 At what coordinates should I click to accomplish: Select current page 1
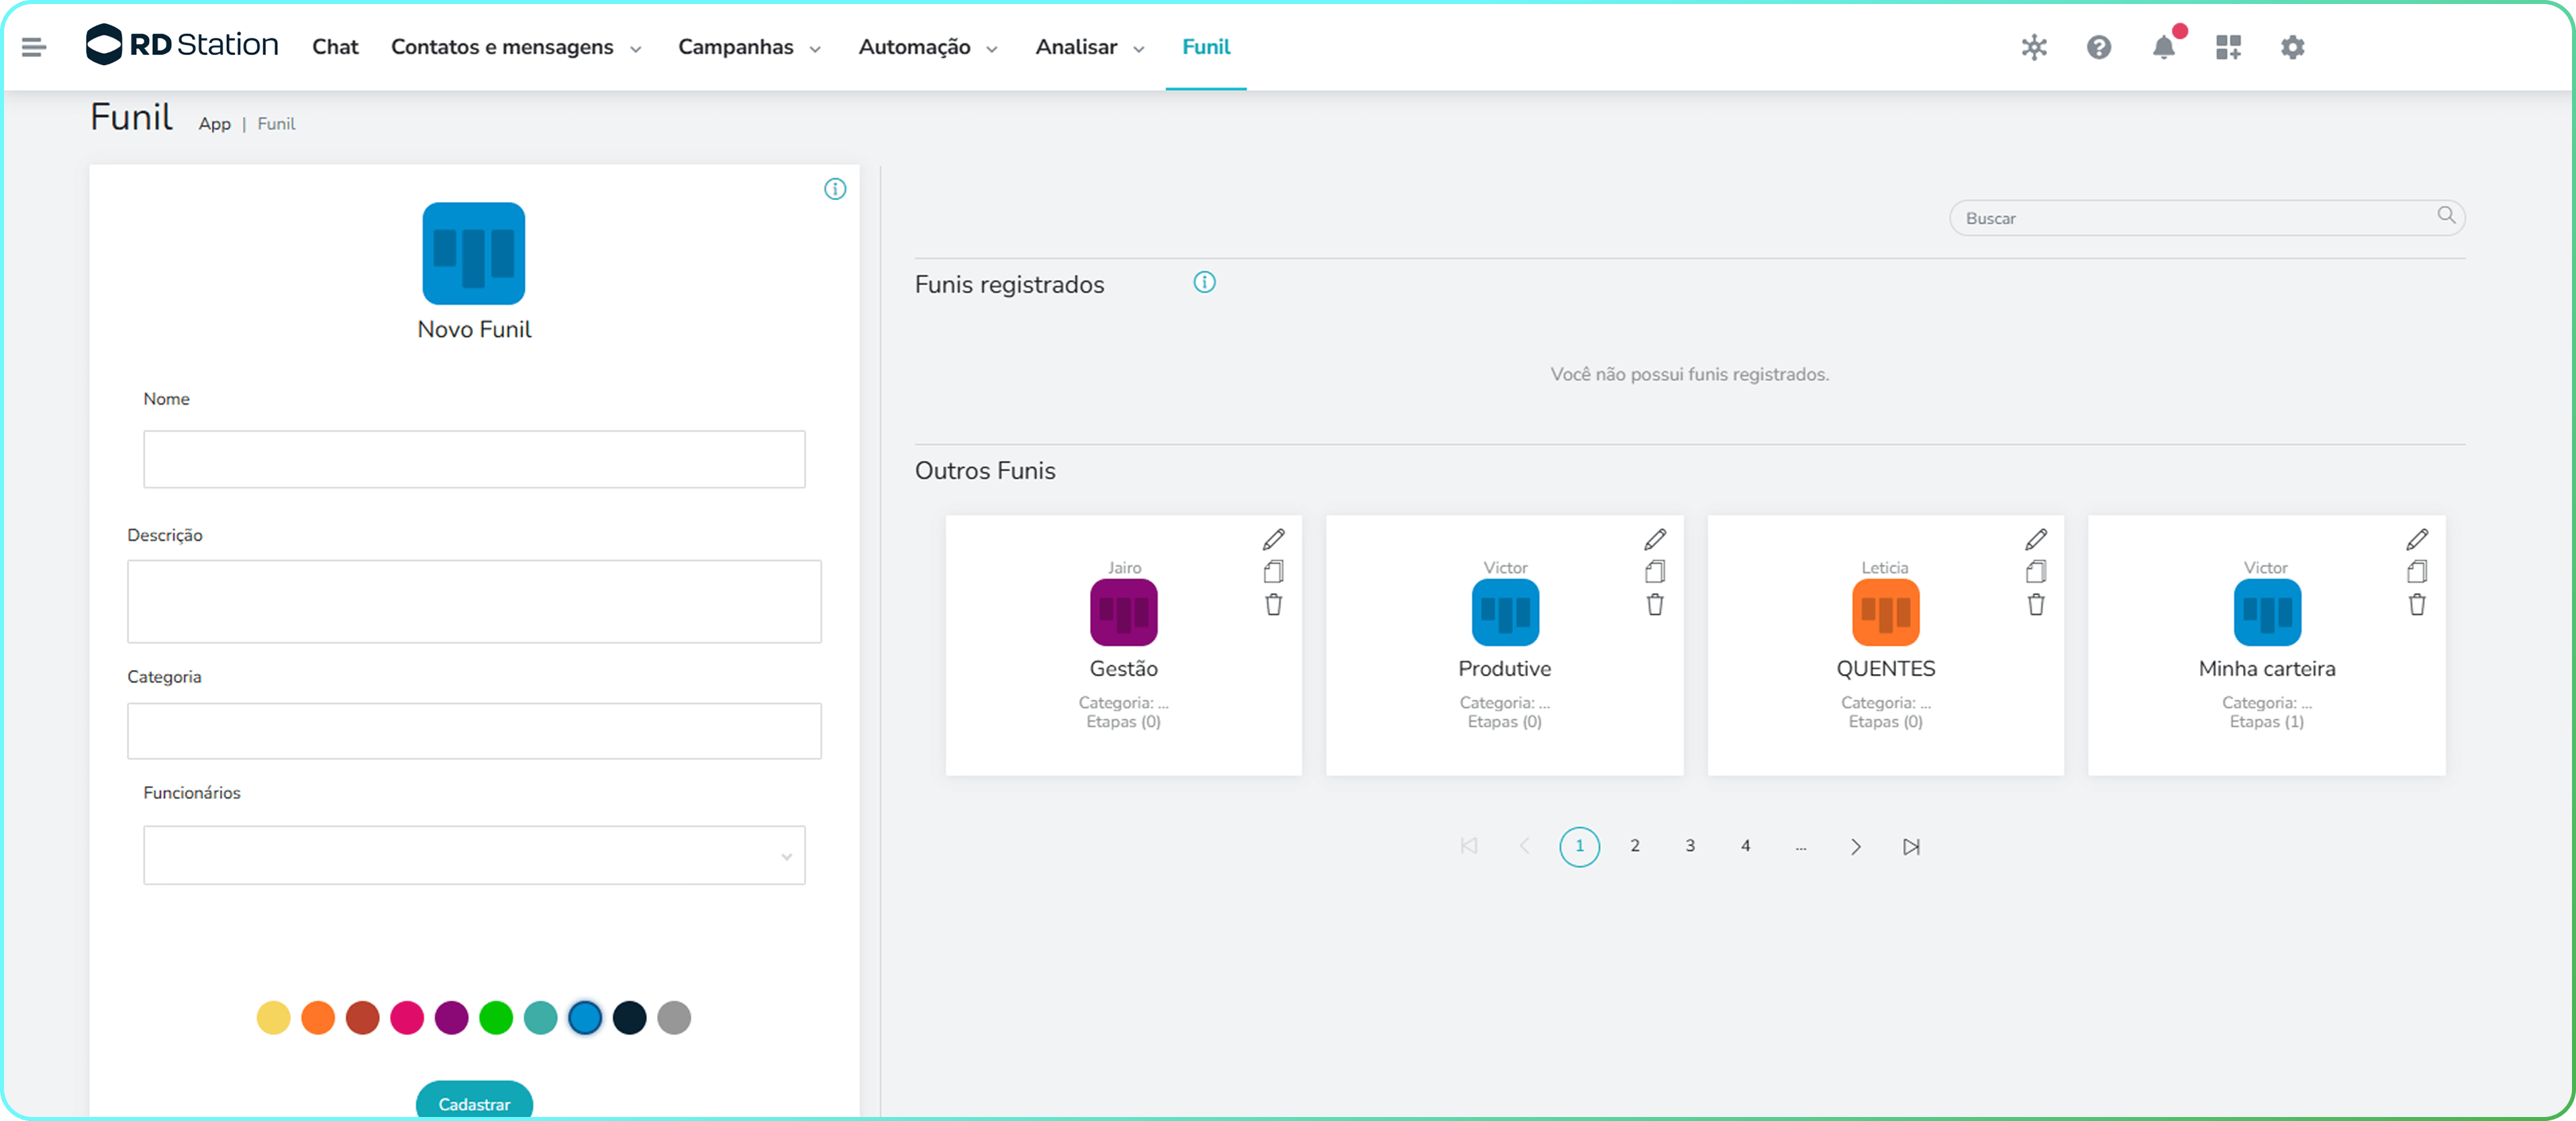tap(1580, 847)
